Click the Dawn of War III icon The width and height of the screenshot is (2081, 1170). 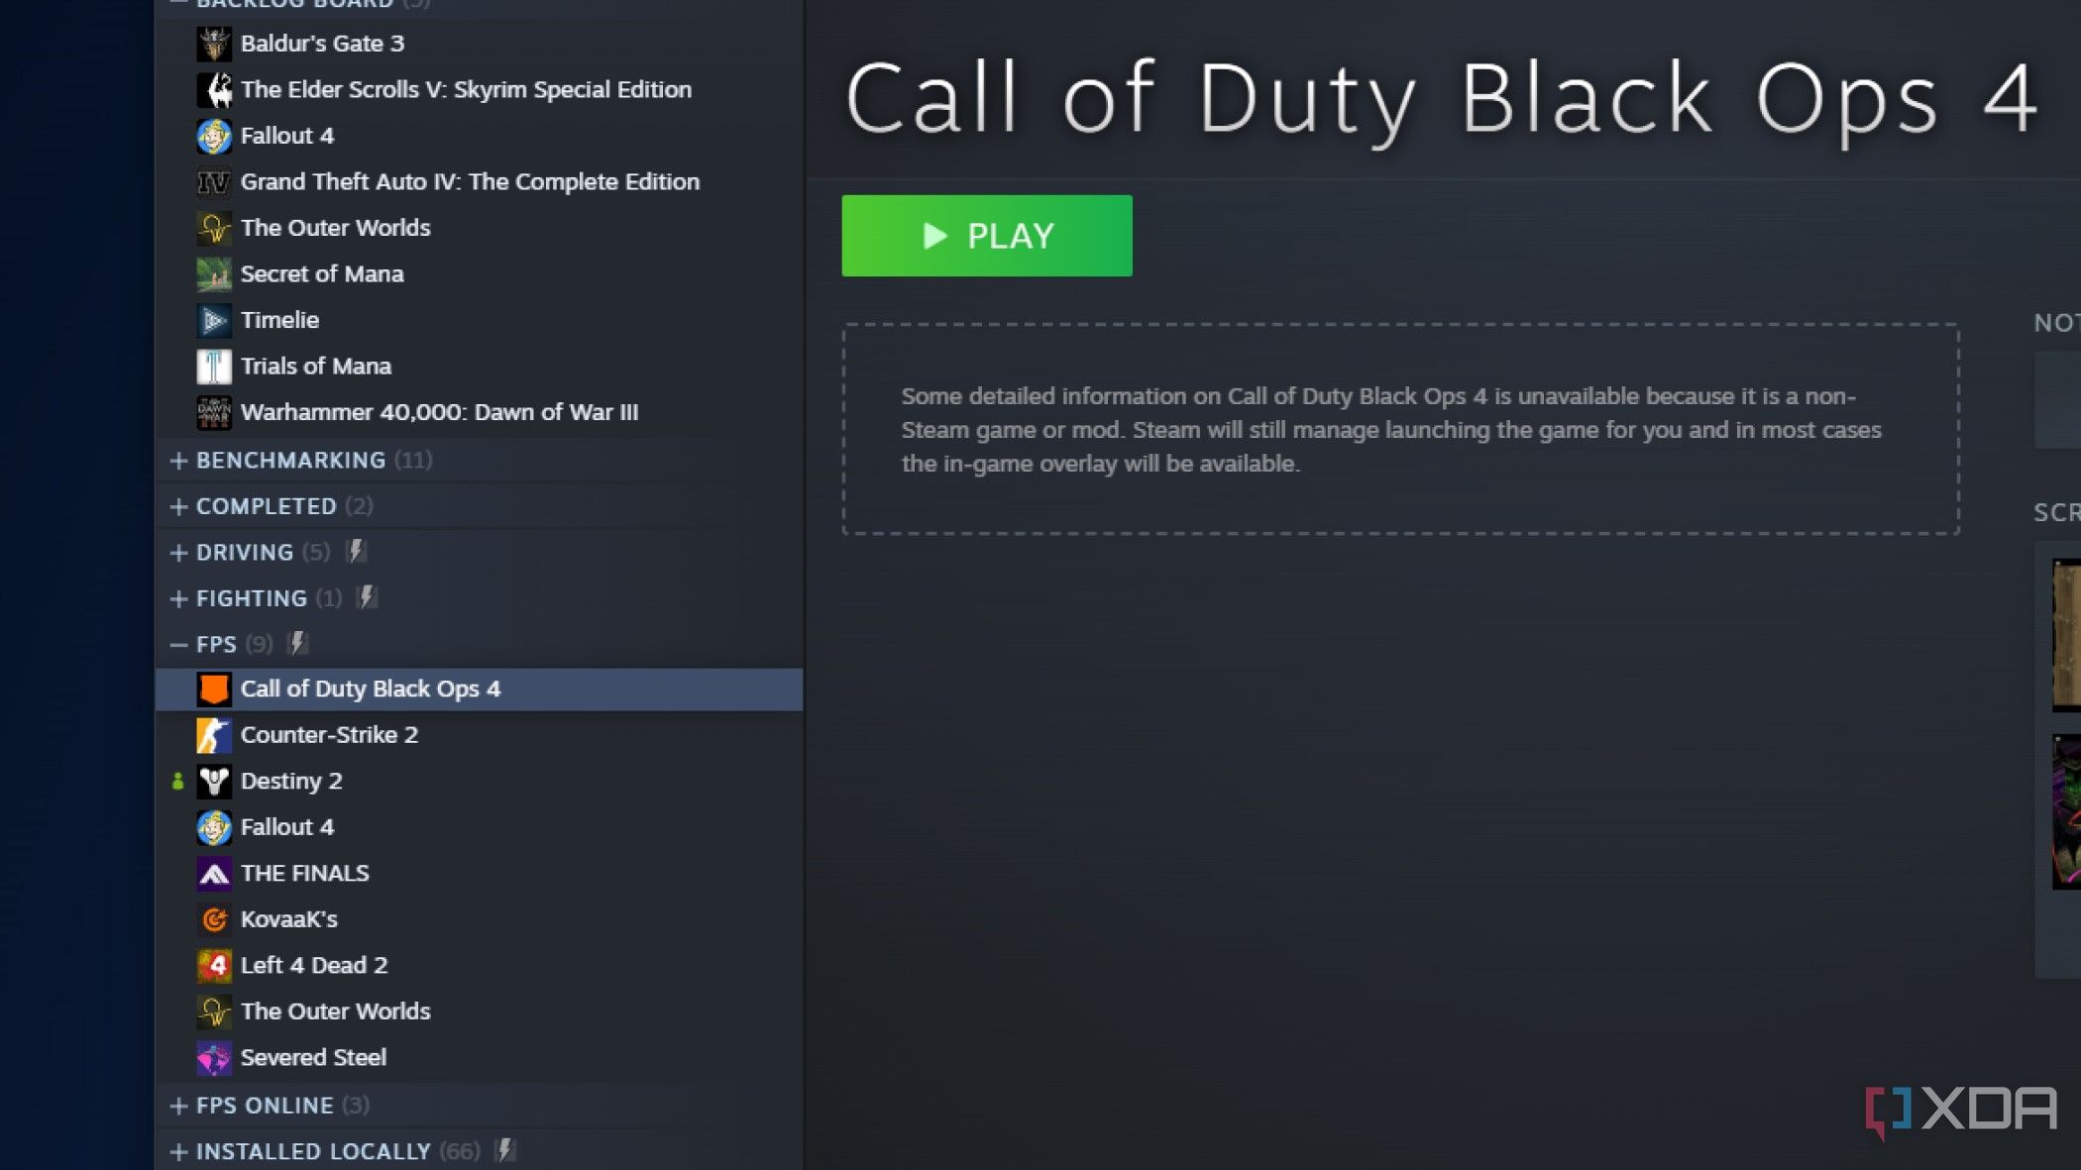(214, 412)
